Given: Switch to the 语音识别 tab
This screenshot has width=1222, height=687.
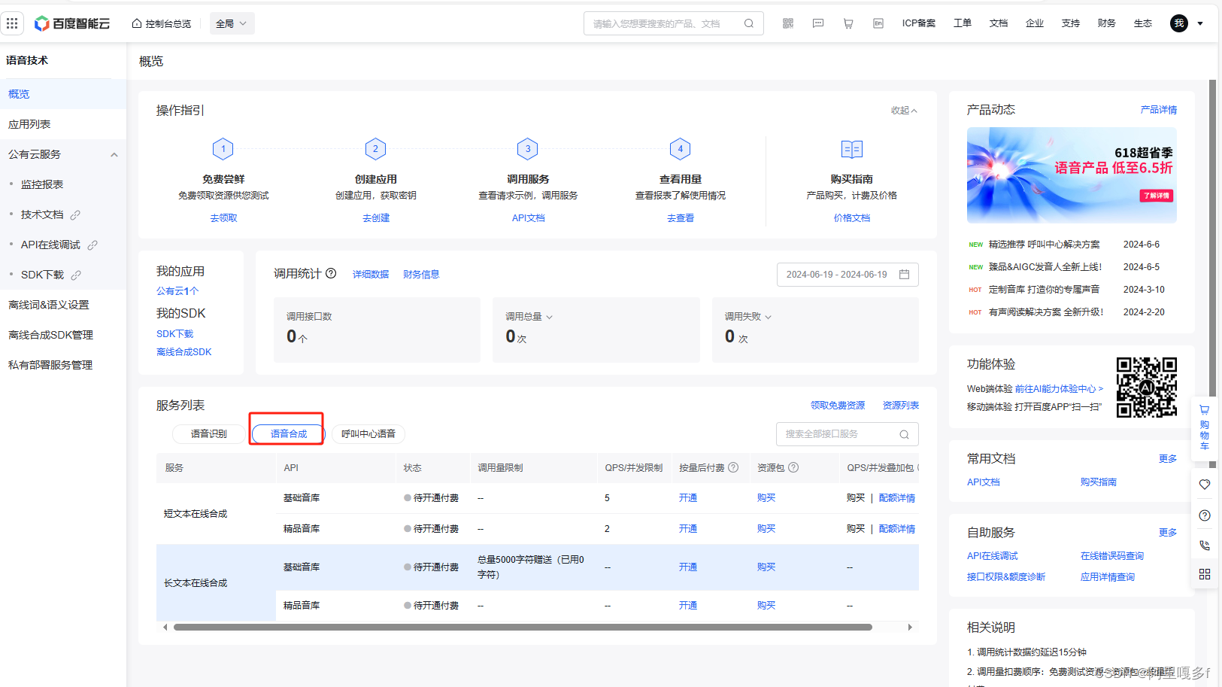Looking at the screenshot, I should [x=208, y=434].
